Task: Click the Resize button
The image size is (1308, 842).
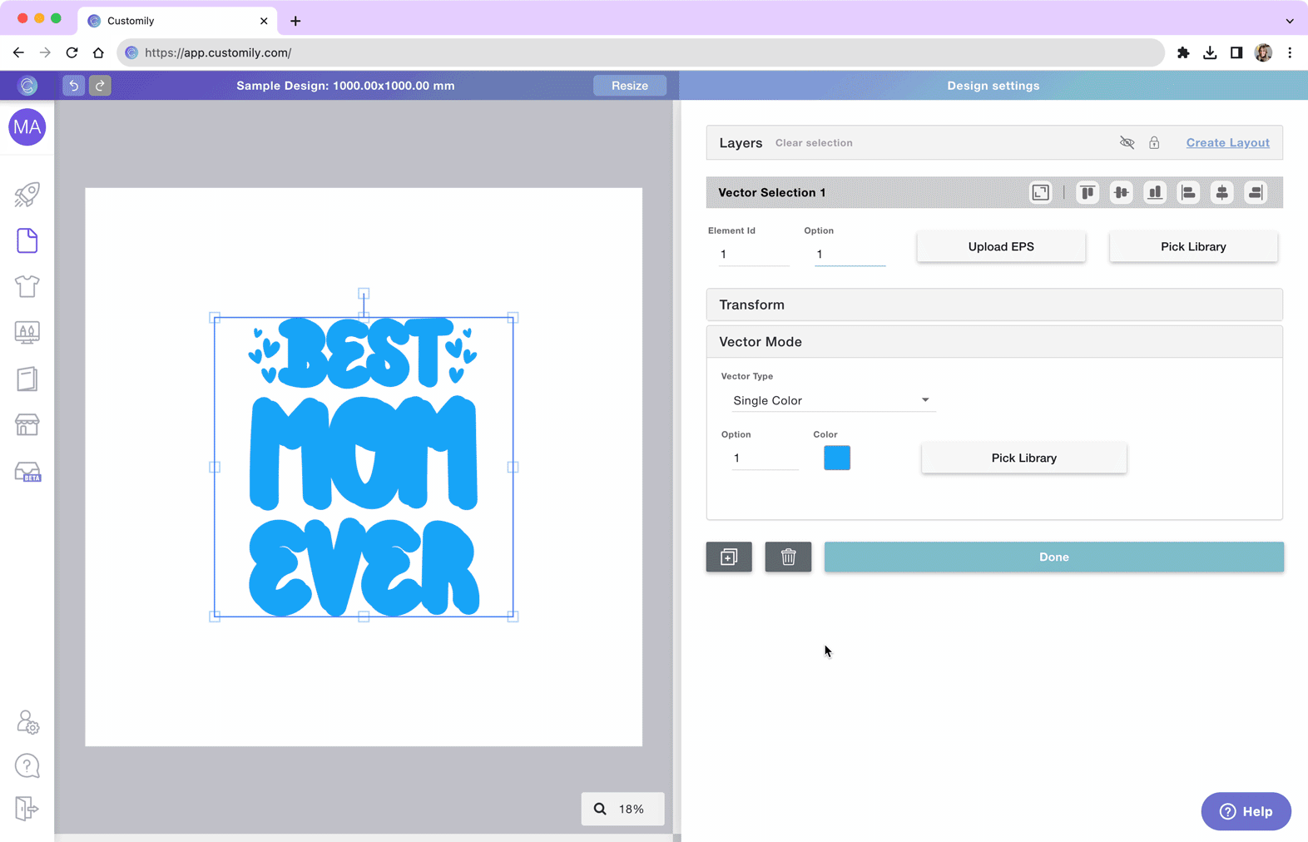Action: click(630, 86)
